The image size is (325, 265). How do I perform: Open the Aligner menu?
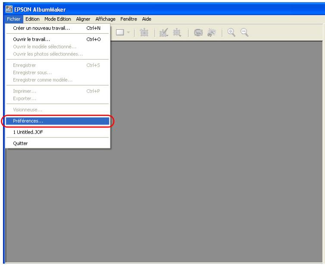[x=83, y=19]
